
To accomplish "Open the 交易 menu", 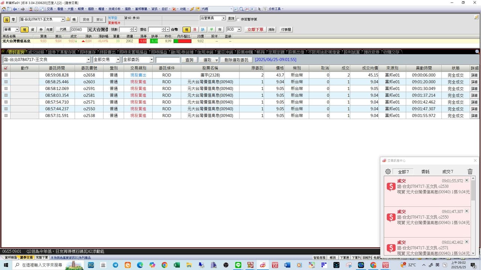I will (51, 9).
